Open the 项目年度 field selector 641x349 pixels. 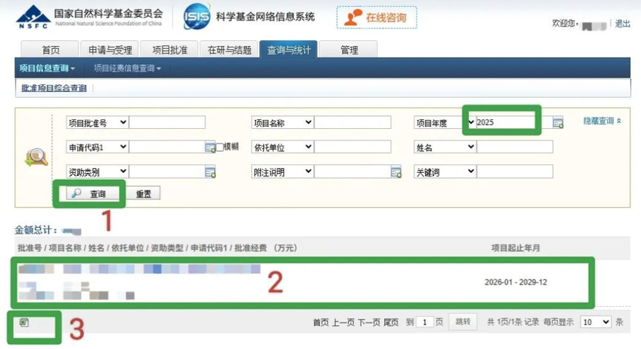(x=445, y=123)
